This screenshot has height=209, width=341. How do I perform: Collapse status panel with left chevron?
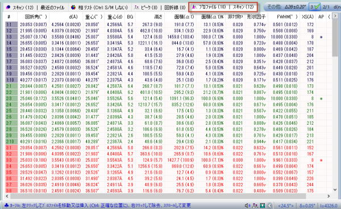point(269,206)
